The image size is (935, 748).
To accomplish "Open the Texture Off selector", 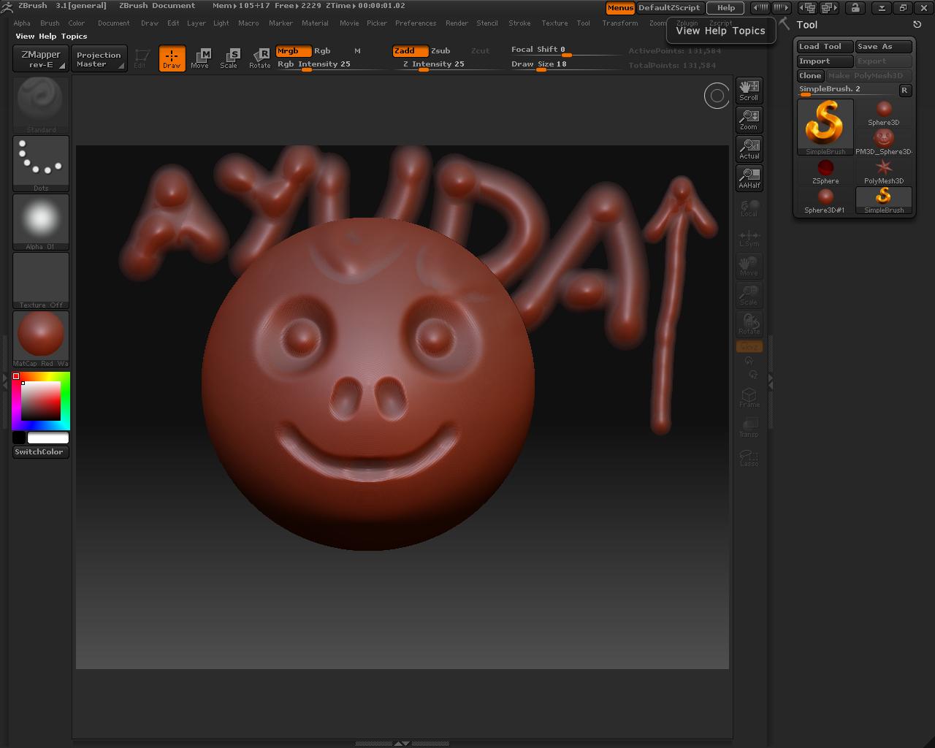I will (41, 280).
